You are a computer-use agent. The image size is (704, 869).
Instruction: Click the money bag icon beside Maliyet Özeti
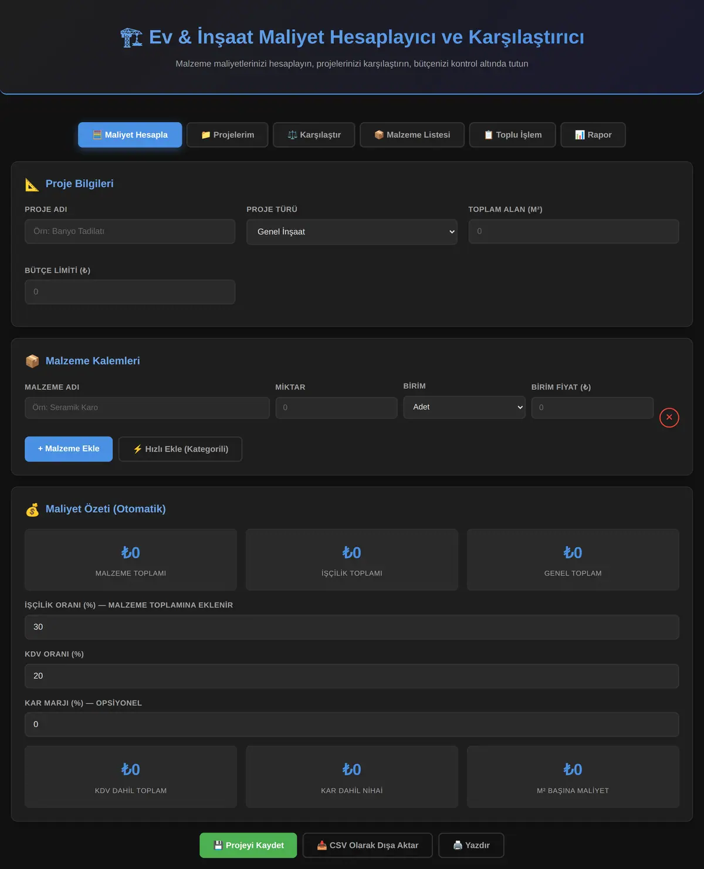coord(32,509)
